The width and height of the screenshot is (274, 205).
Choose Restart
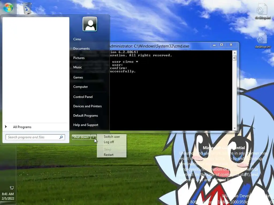coord(109,155)
